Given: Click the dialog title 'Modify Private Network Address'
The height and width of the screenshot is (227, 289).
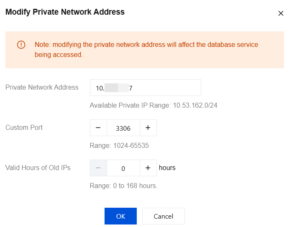Looking at the screenshot, I should coord(65,12).
